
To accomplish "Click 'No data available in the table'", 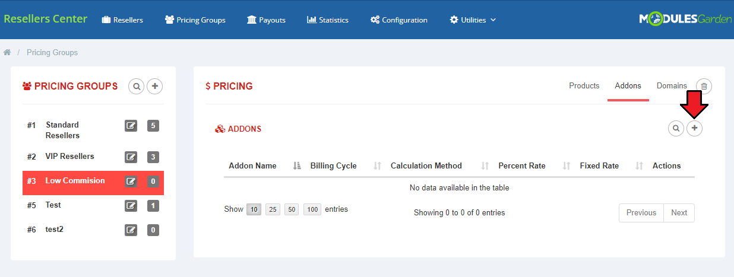I will [x=459, y=188].
